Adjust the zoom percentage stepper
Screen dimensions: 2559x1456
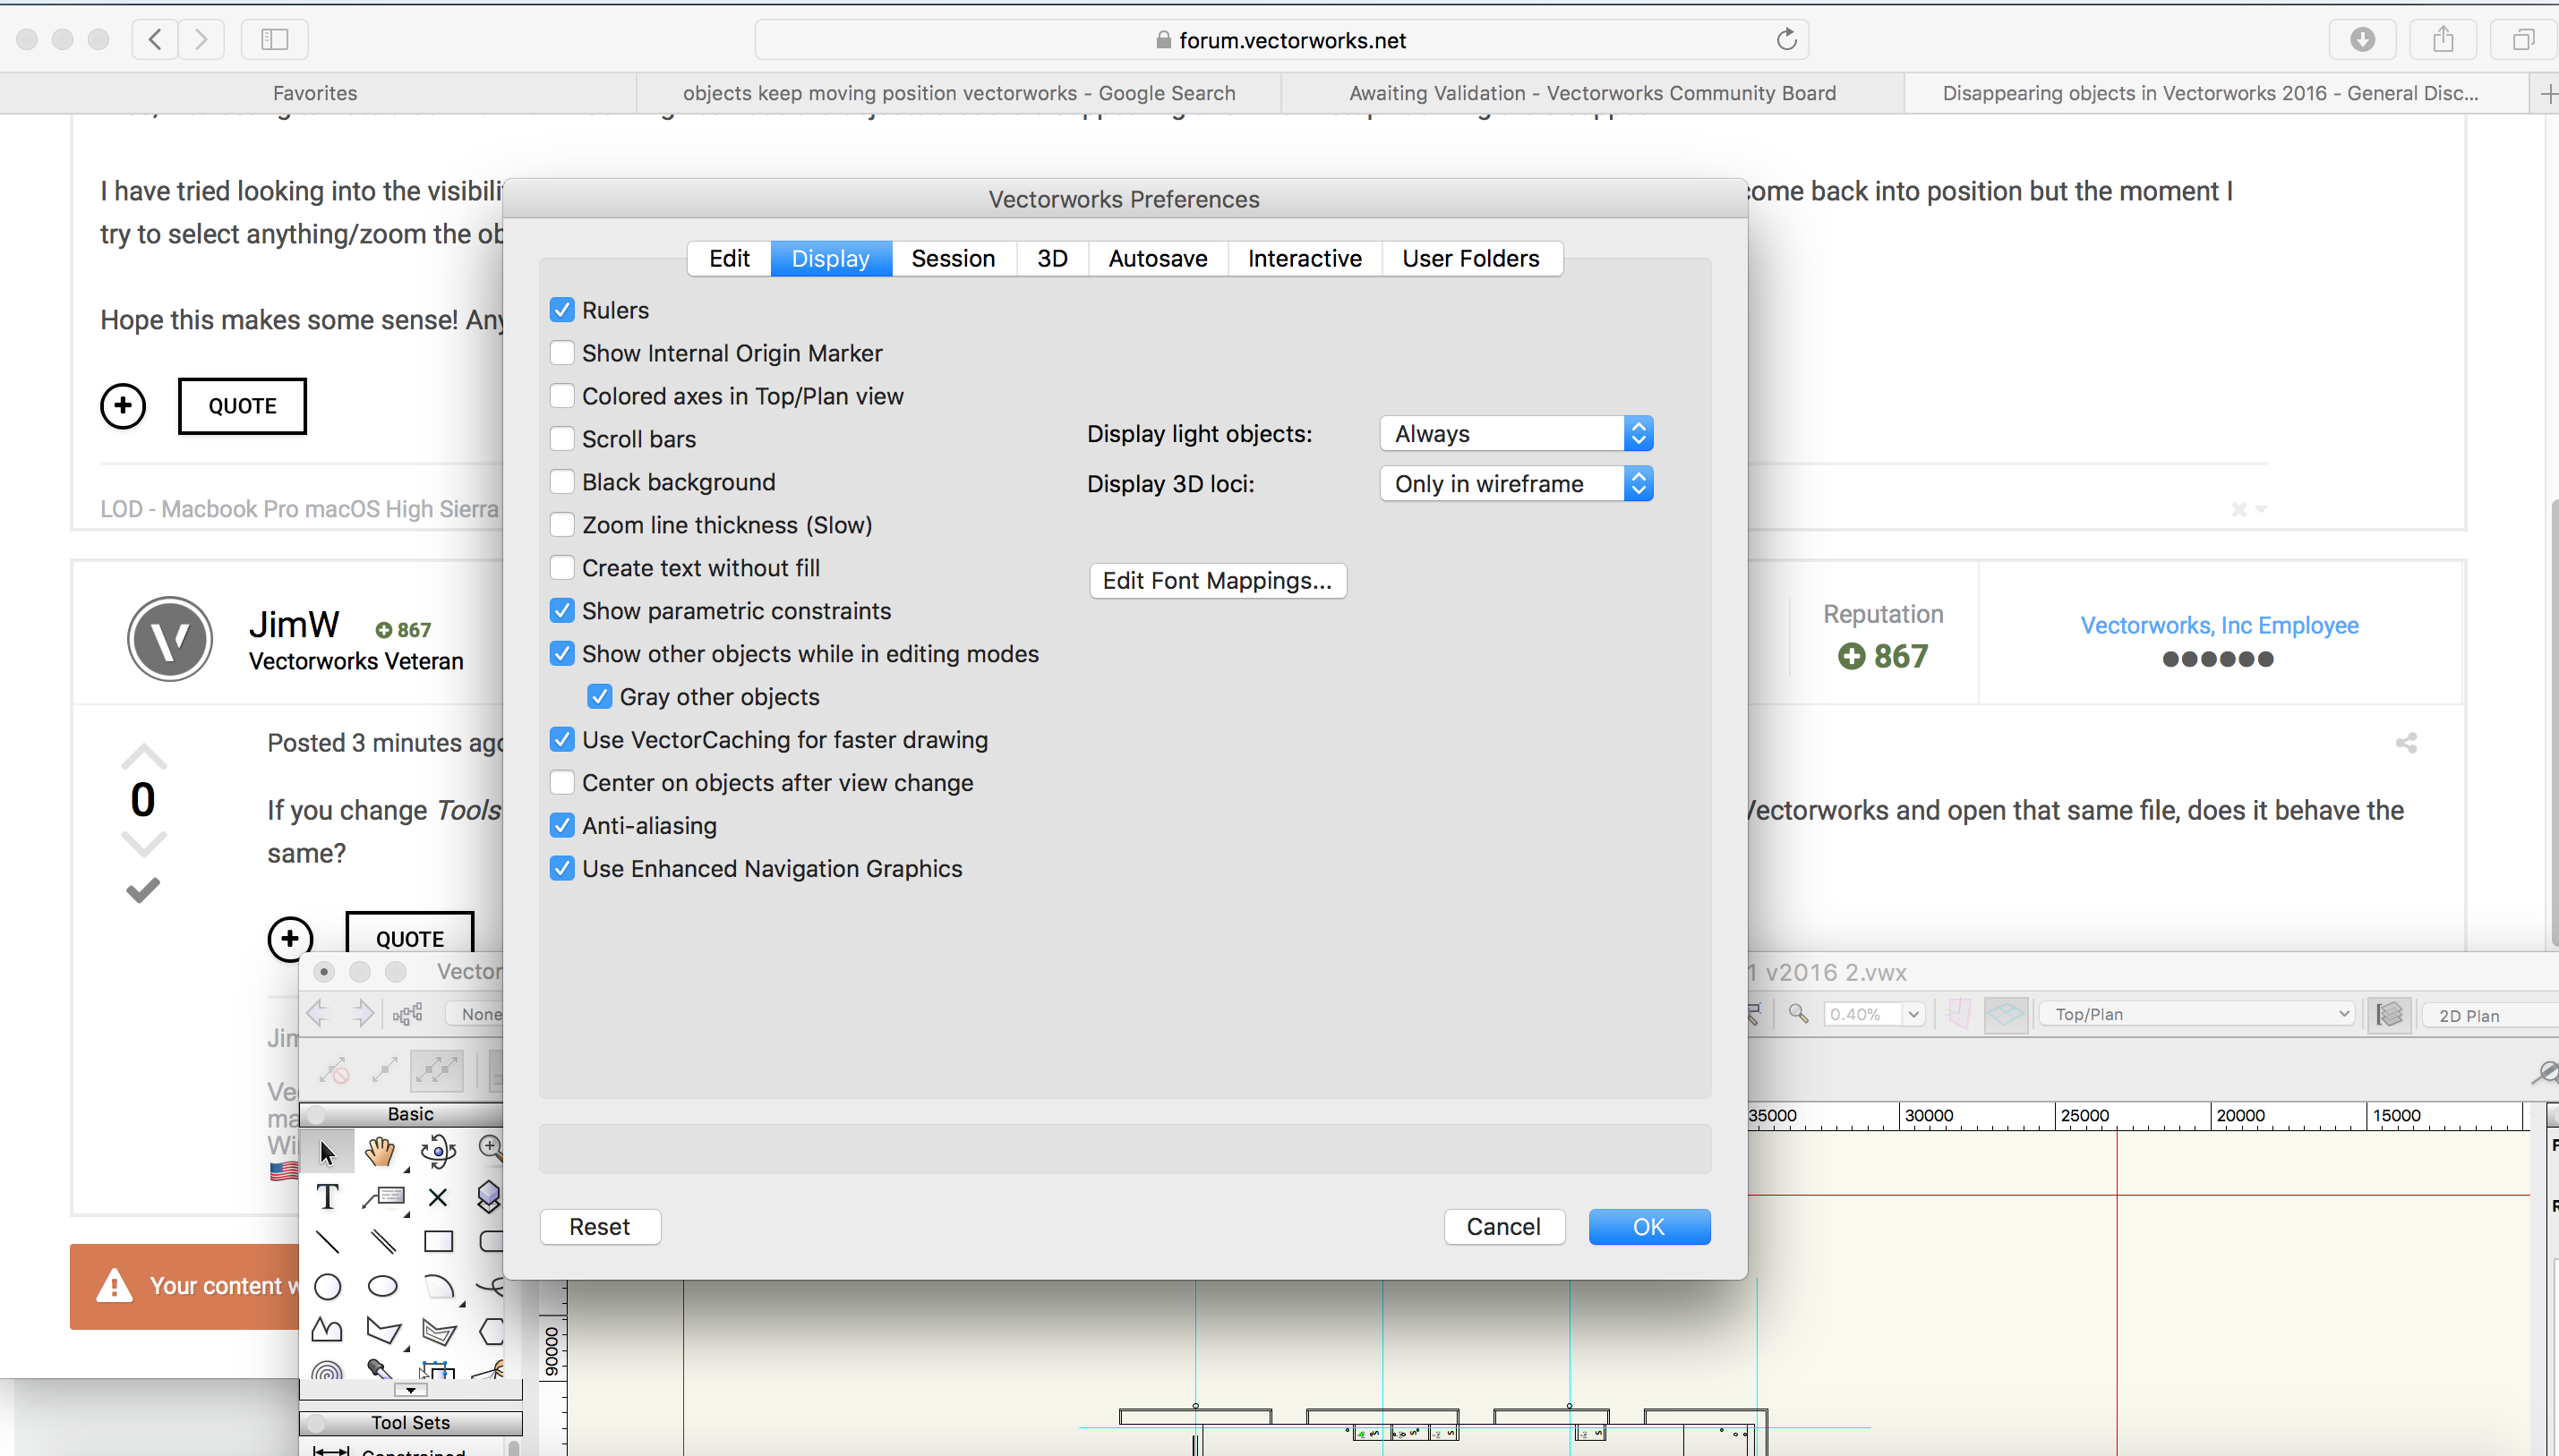(x=1913, y=1013)
